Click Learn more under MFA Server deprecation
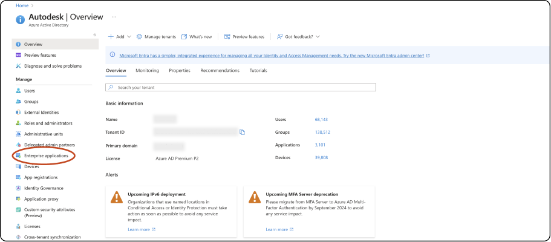Viewport: 551px width, 242px height. click(x=279, y=230)
